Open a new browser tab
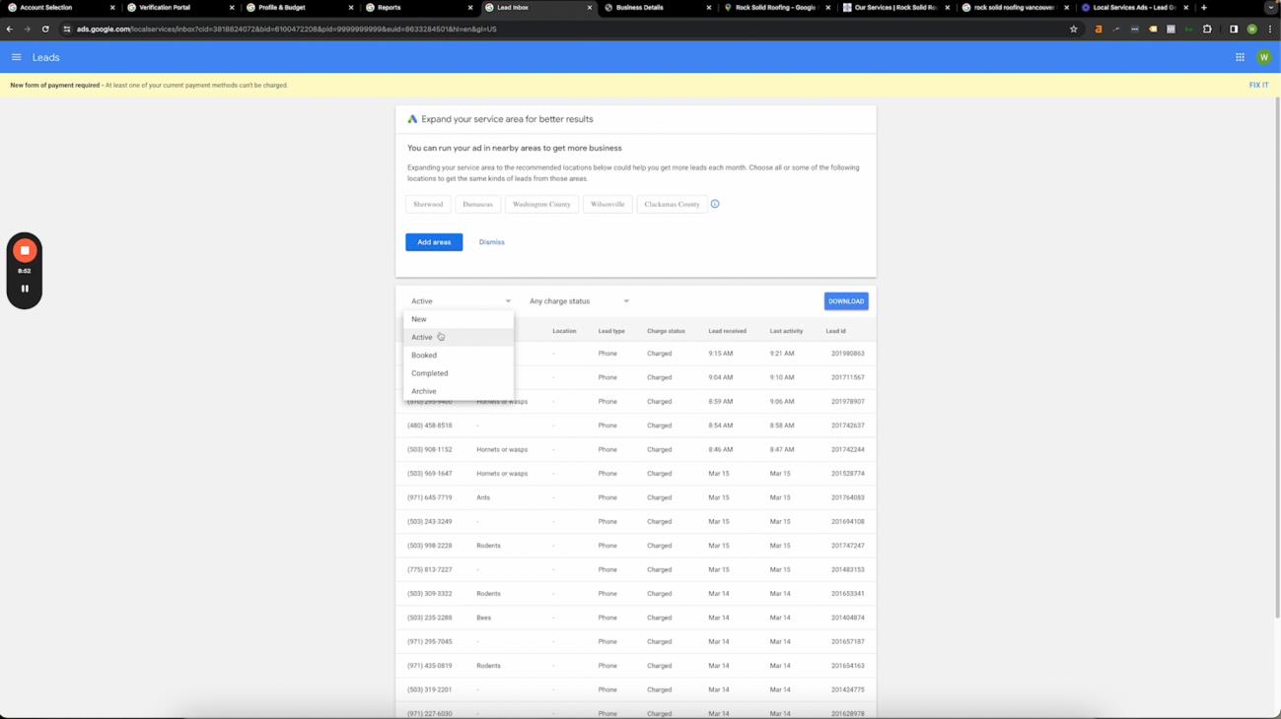Viewport: 1281px width, 719px height. pyautogui.click(x=1204, y=7)
